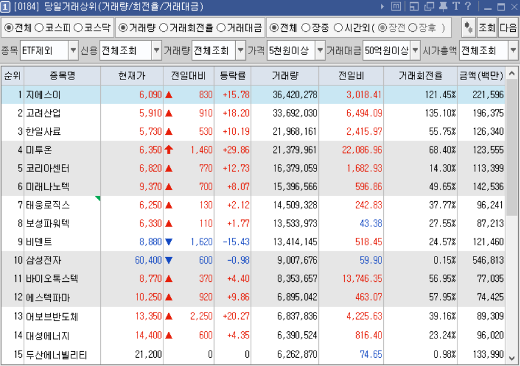Select the 거래량 radio button
This screenshot has width=520, height=366.
point(123,28)
